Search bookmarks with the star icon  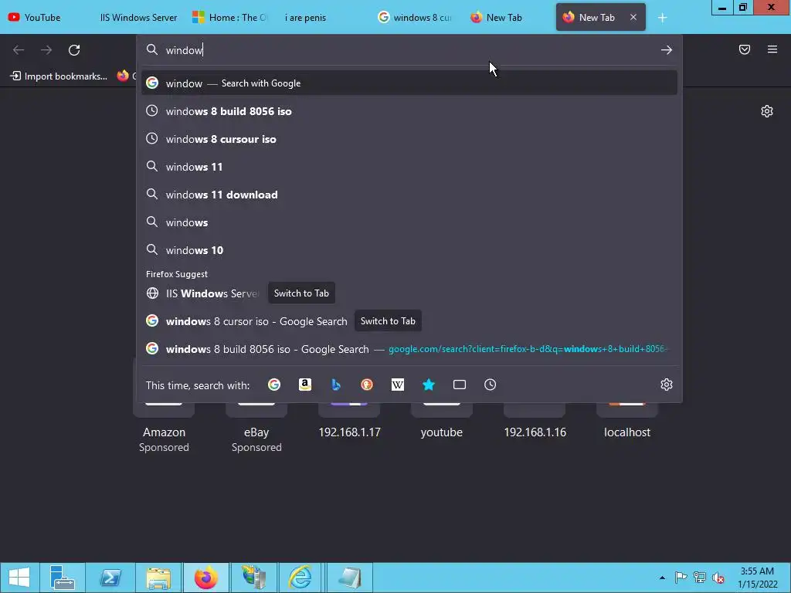[428, 385]
